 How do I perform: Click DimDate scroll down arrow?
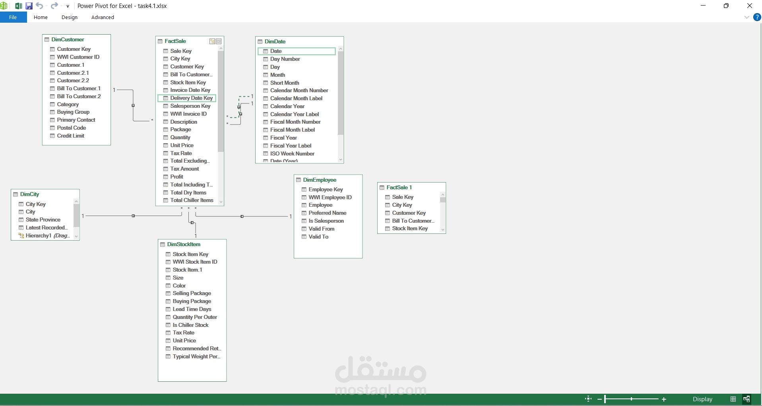[341, 160]
